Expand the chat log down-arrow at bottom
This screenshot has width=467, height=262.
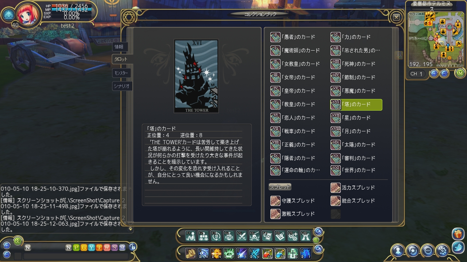coord(131,229)
